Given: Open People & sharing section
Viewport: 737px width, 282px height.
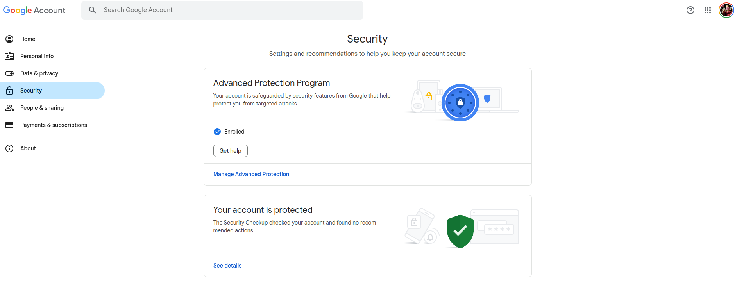Looking at the screenshot, I should (52, 108).
